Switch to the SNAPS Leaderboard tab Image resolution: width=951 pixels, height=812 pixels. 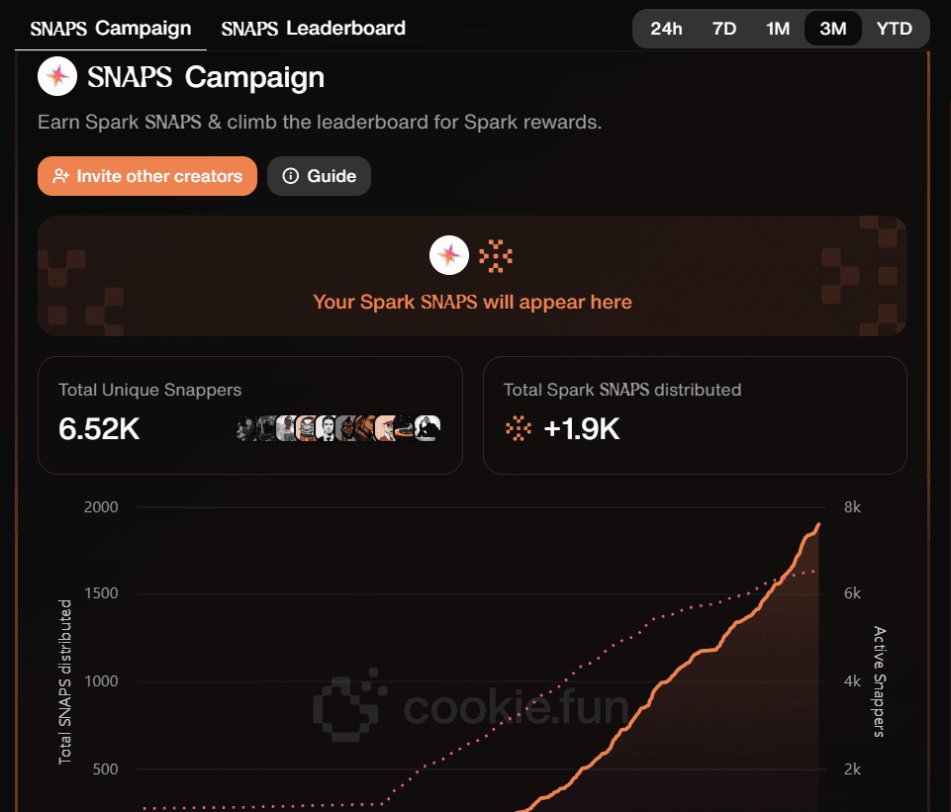(313, 28)
